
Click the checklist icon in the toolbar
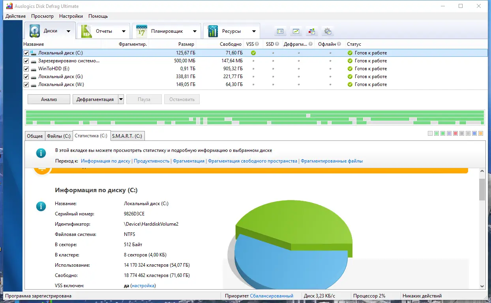coord(281,31)
